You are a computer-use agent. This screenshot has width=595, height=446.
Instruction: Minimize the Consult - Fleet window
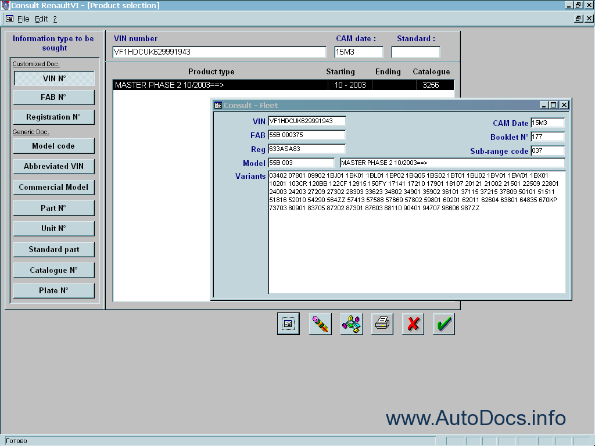point(544,105)
